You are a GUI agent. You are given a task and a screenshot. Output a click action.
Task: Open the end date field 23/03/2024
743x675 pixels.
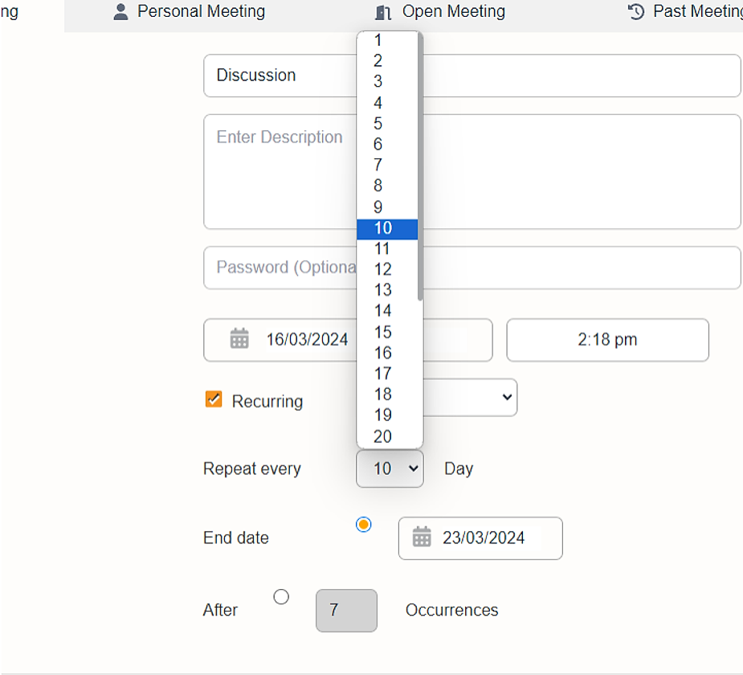click(480, 538)
